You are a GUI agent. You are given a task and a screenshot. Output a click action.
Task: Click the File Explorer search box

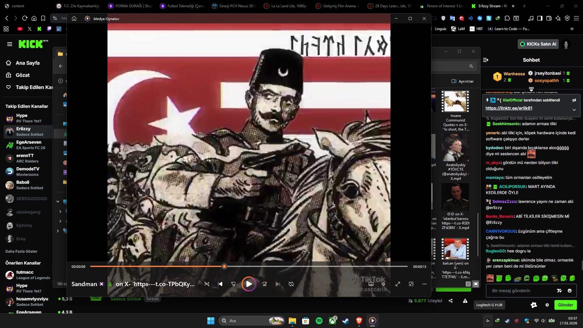pyautogui.click(x=454, y=66)
